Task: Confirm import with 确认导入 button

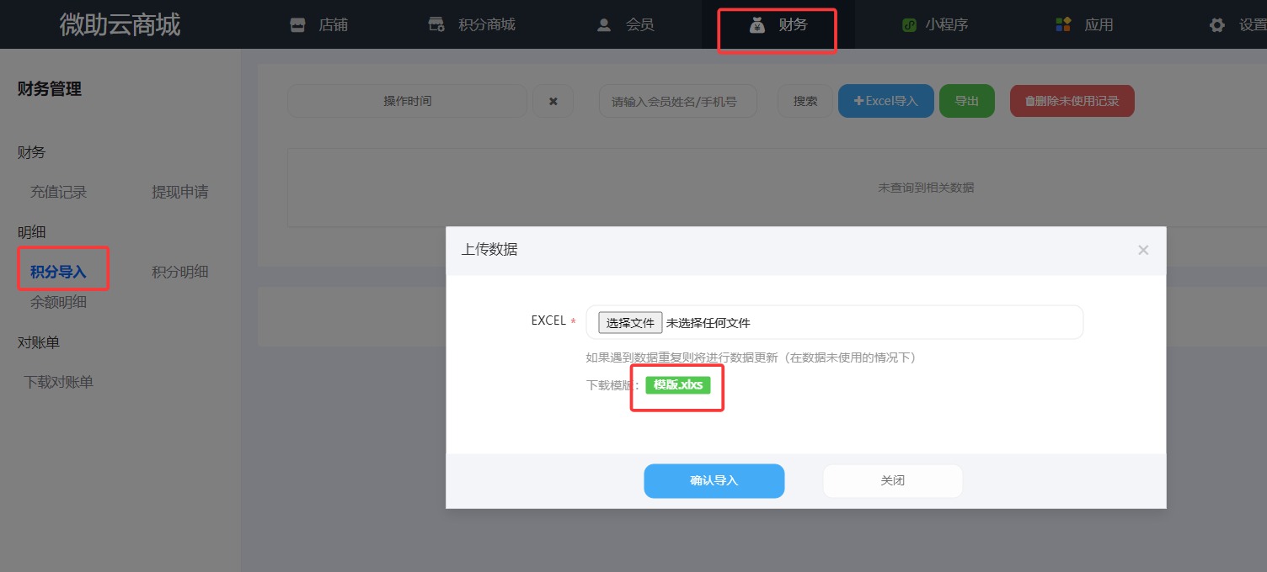Action: point(714,480)
